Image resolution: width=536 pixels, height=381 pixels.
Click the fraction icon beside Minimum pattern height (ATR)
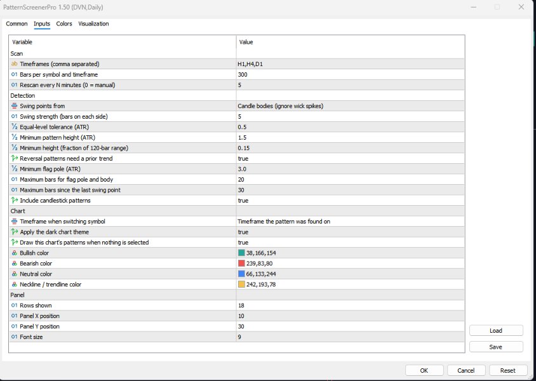(14, 137)
